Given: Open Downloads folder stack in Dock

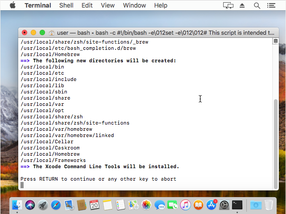Looking at the screenshot, I should pos(256,205).
